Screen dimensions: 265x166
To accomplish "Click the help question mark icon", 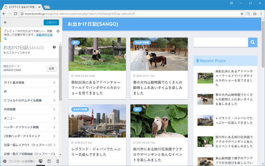I will point(54,47).
